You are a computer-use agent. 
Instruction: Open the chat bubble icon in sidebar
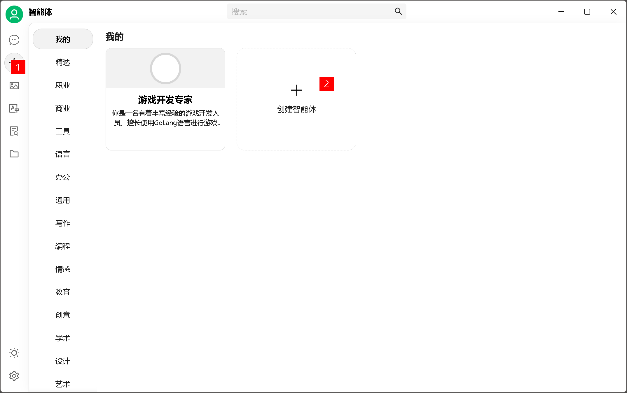(14, 40)
